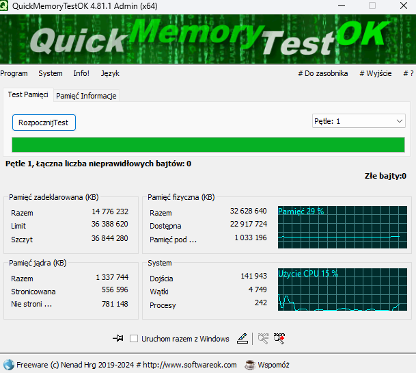Minimize the QuickMemoryTestOK window
Image resolution: width=416 pixels, height=373 pixels.
342,5
